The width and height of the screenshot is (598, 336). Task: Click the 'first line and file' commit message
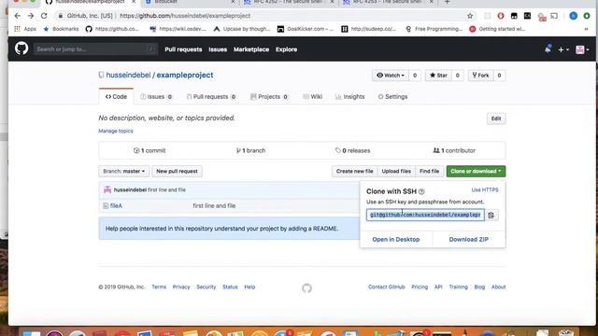point(166,189)
